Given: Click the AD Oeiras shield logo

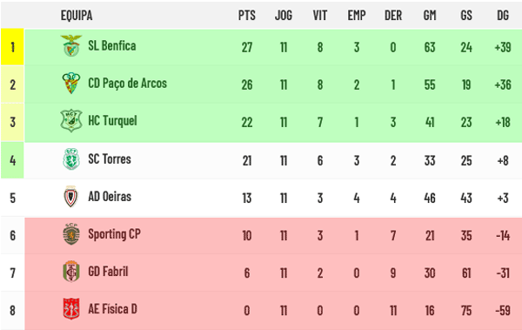Looking at the screenshot, I should coord(71,197).
